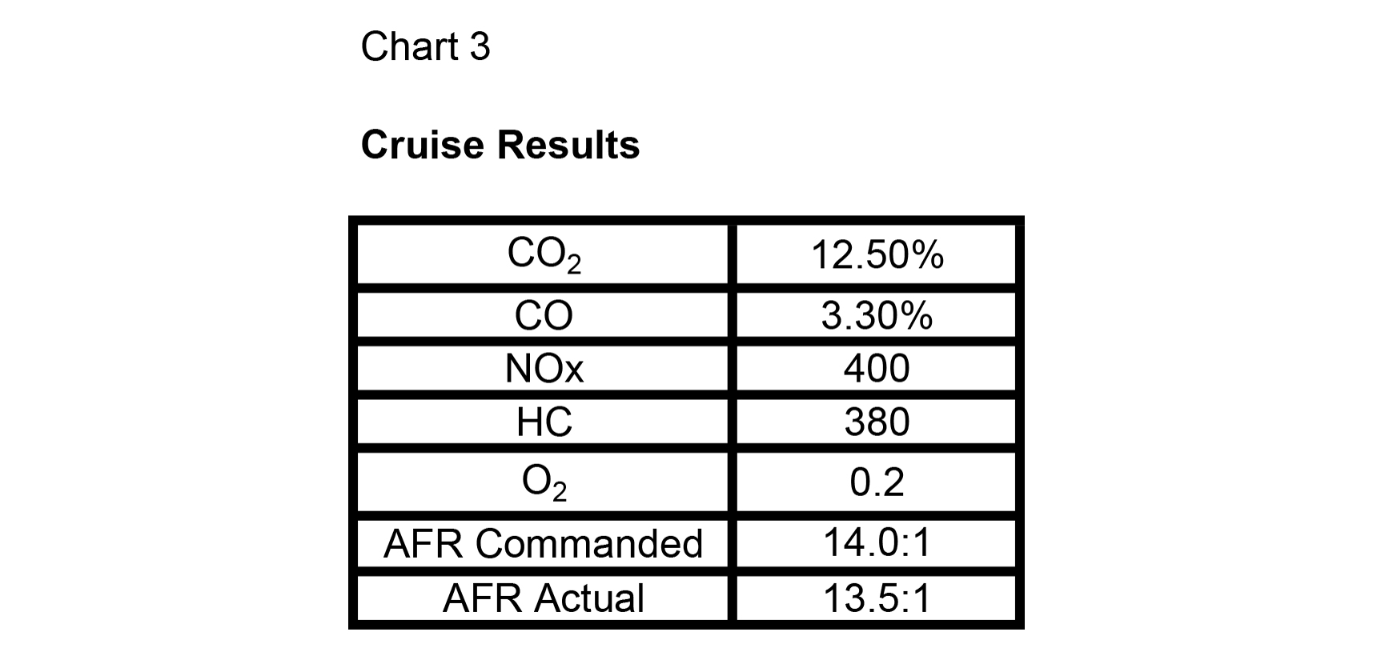
Task: Click the CO label cell
Action: click(543, 315)
